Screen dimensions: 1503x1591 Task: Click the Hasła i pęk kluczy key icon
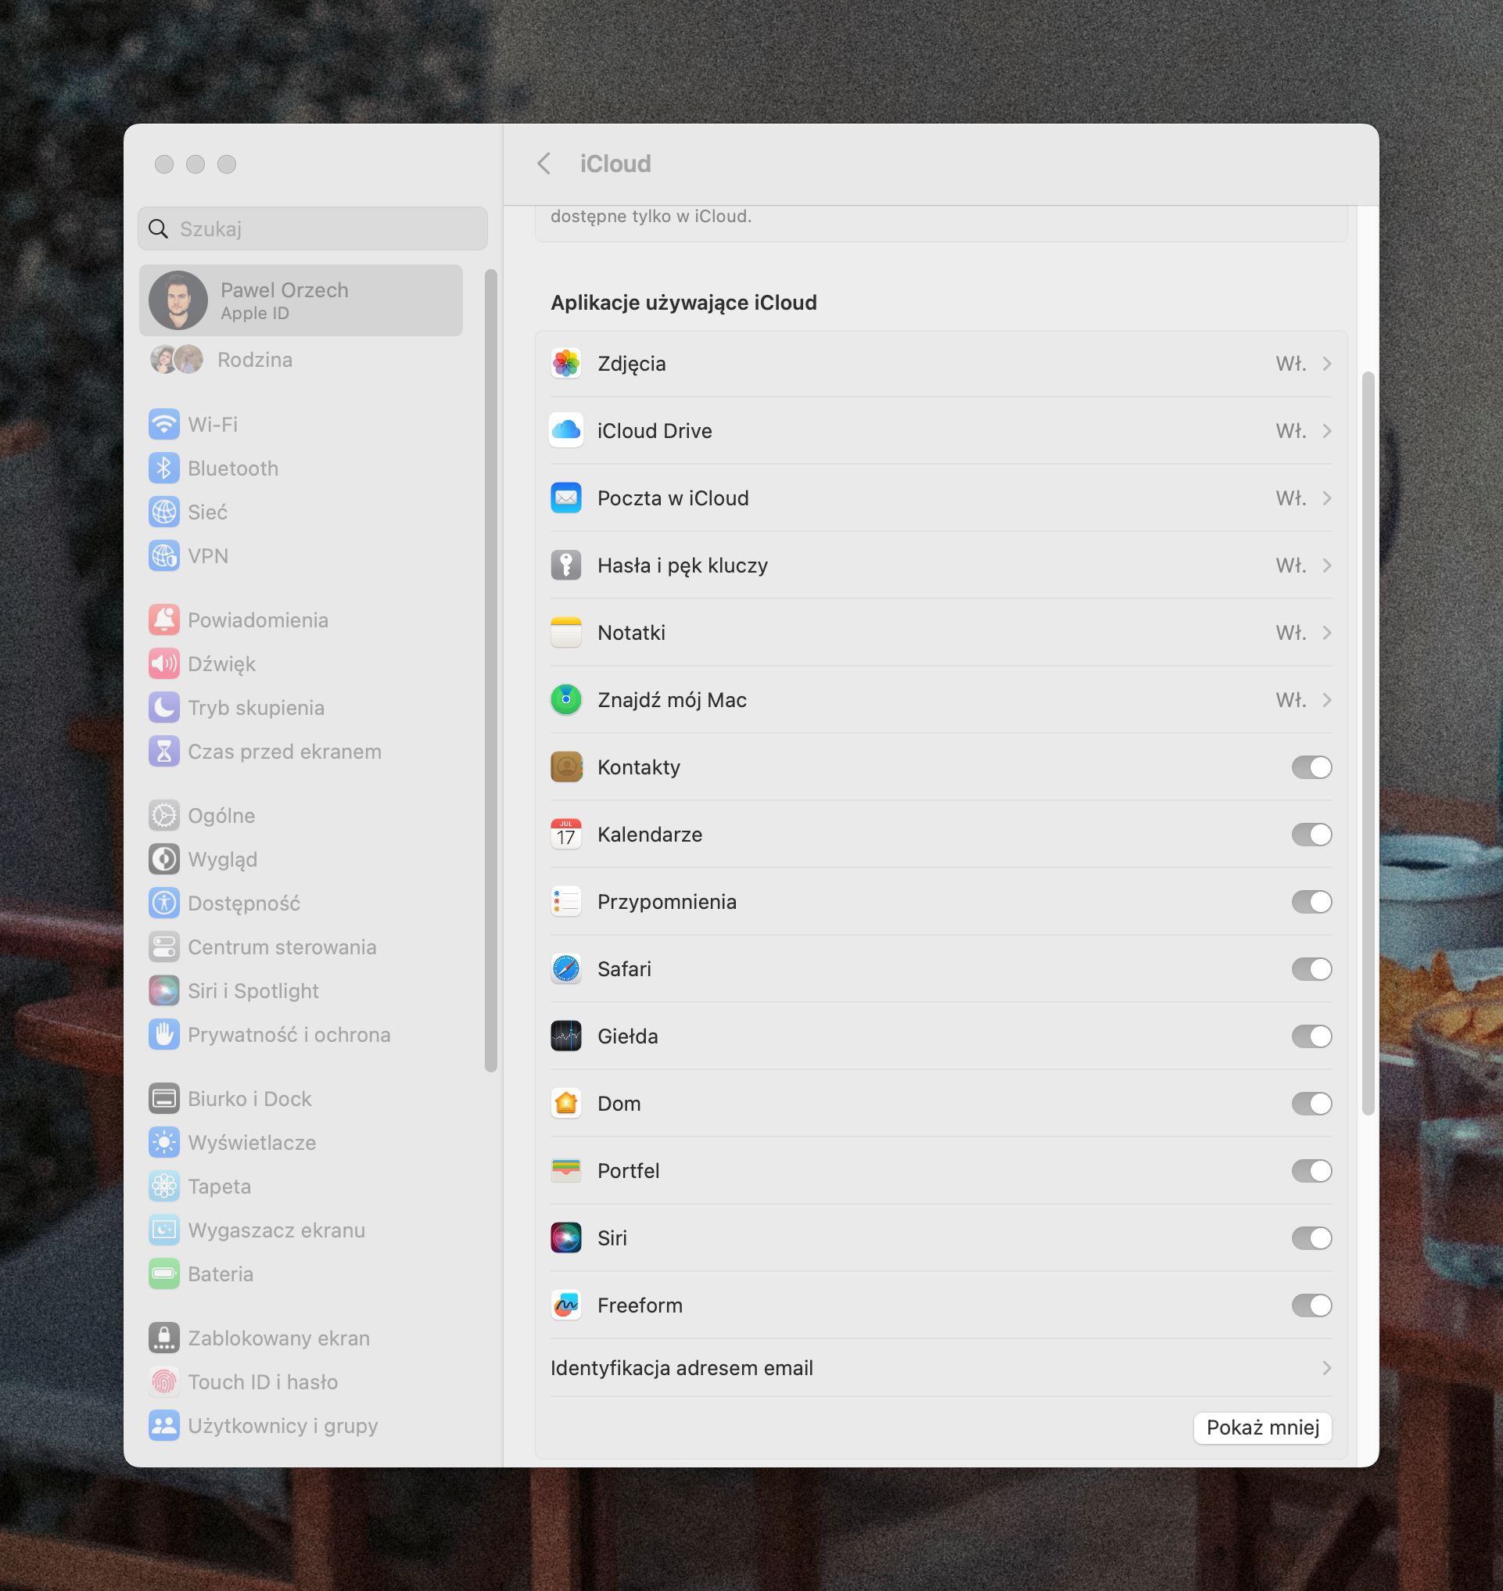coord(565,566)
